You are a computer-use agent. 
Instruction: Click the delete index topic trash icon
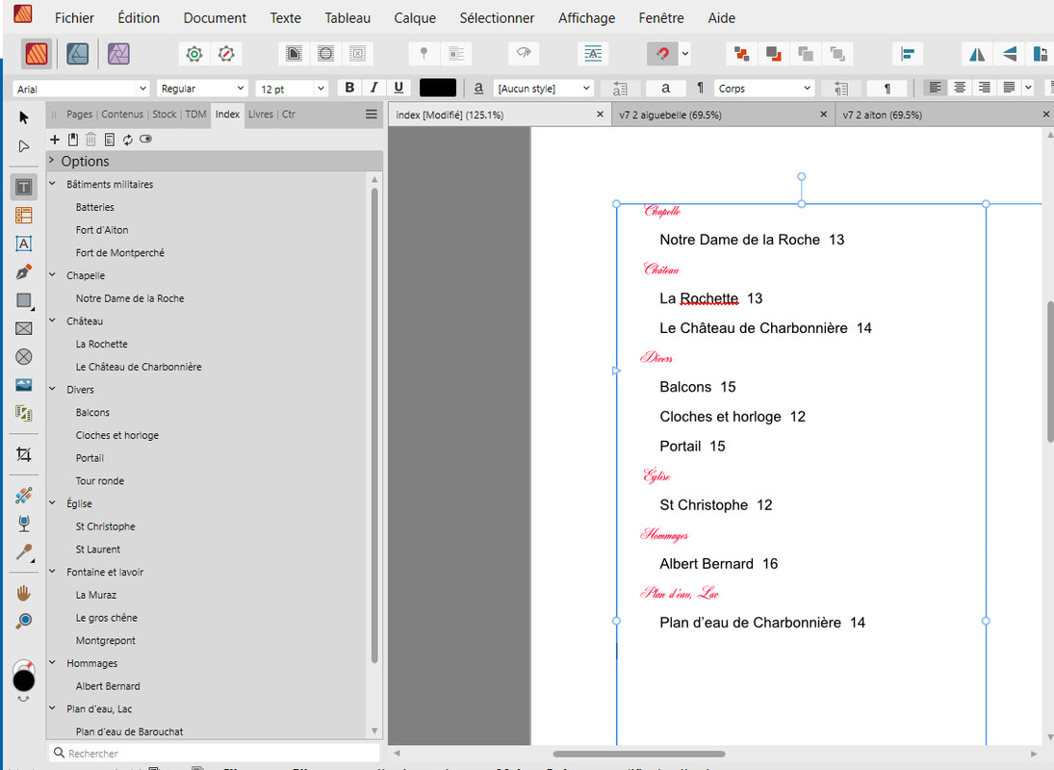(90, 140)
